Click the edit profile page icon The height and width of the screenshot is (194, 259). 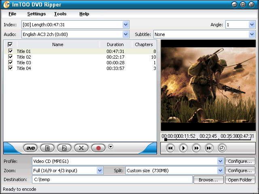64,148
